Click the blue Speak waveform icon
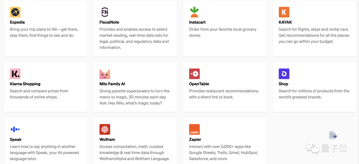 15,129
